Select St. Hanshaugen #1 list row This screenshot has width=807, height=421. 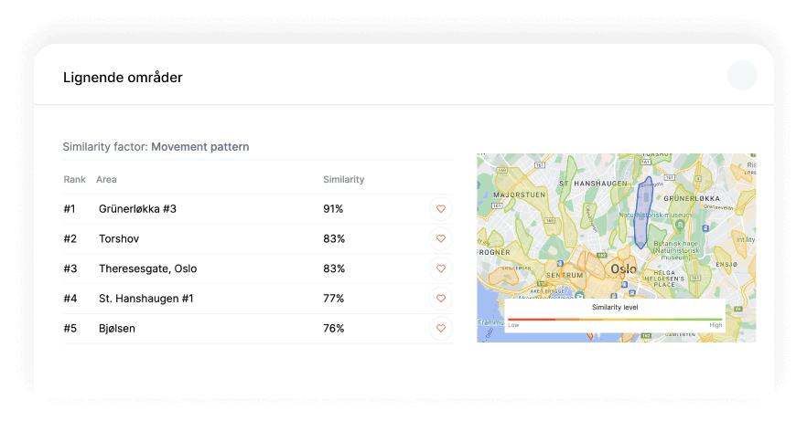[258, 299]
